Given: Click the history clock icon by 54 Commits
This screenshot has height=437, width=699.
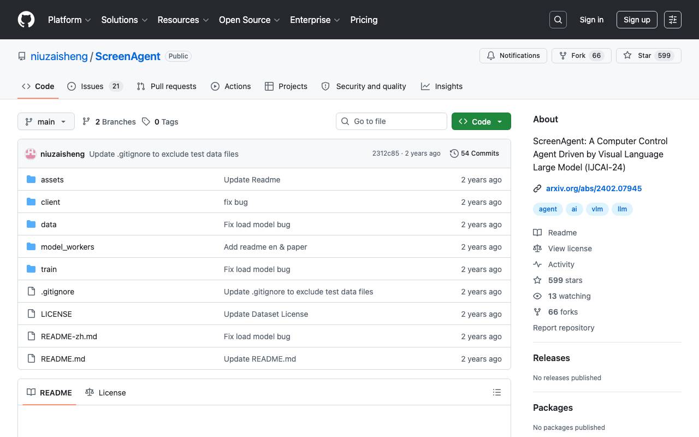Looking at the screenshot, I should (454, 153).
